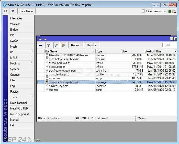Expand the System submenu arrow
Image resolution: width=179 pixels, height=144 pixels.
pyautogui.click(x=31, y=69)
